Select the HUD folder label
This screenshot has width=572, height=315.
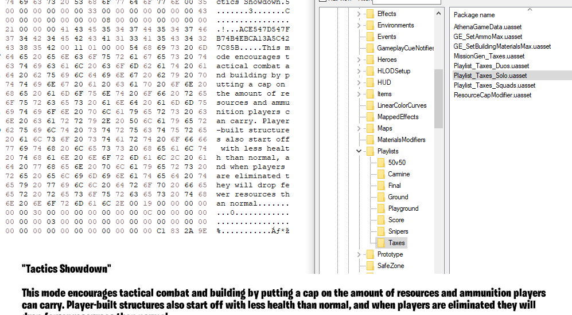point(384,82)
